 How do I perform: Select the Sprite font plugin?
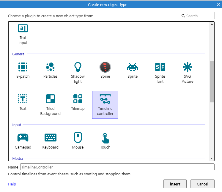(x=160, y=67)
